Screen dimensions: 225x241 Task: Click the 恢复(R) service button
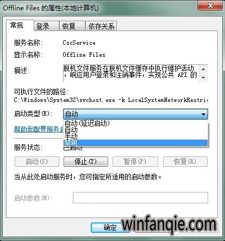point(185,161)
